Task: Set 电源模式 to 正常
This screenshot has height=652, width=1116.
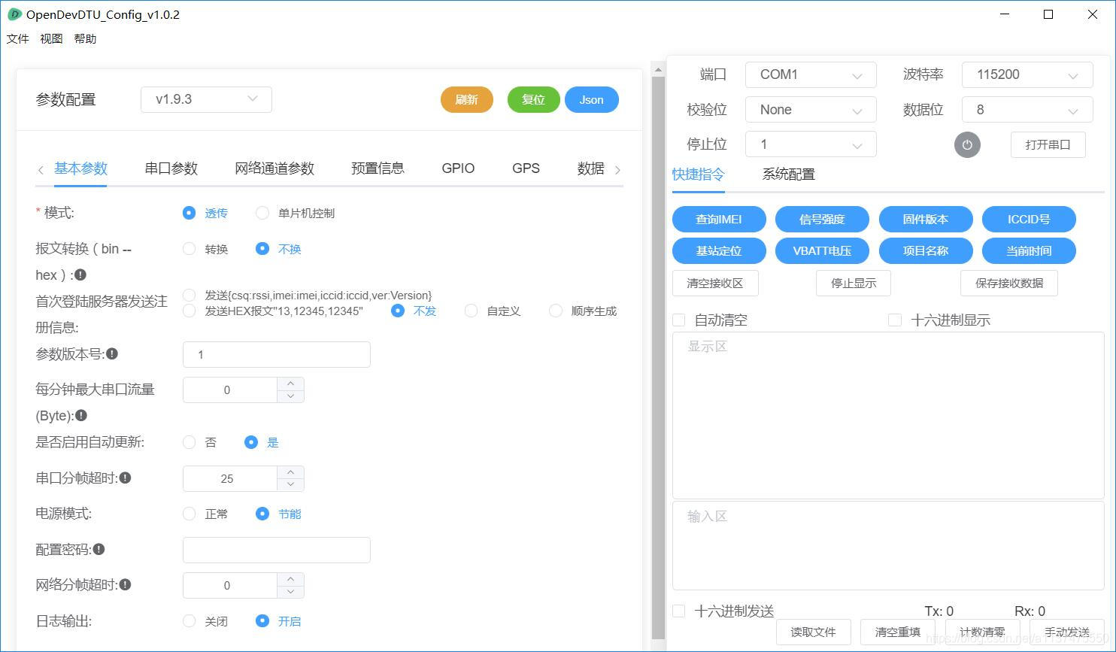Action: click(190, 514)
